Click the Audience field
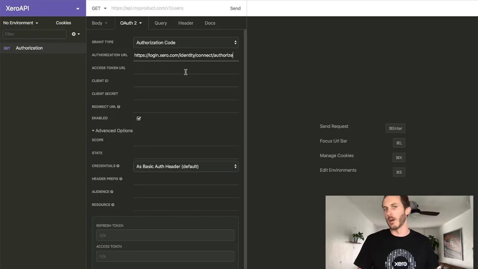The height and width of the screenshot is (269, 478). click(x=186, y=192)
